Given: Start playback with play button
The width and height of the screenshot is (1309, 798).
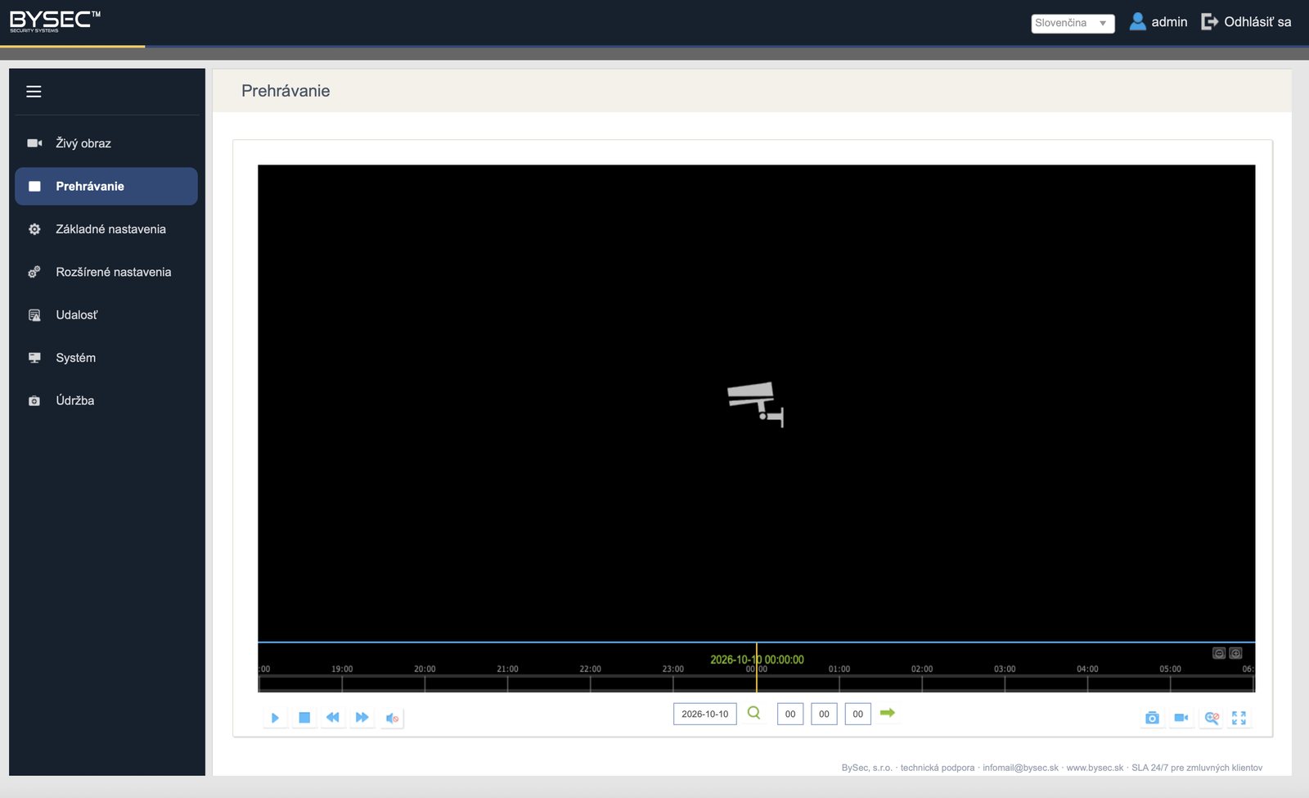Looking at the screenshot, I should point(275,718).
